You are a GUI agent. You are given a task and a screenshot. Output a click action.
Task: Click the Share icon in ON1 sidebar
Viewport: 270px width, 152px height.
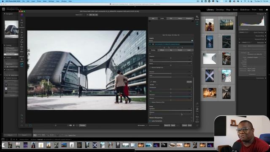[x=197, y=115]
